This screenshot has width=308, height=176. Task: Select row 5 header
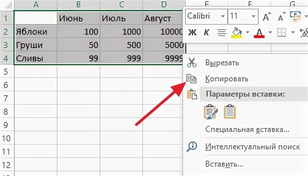7,72
